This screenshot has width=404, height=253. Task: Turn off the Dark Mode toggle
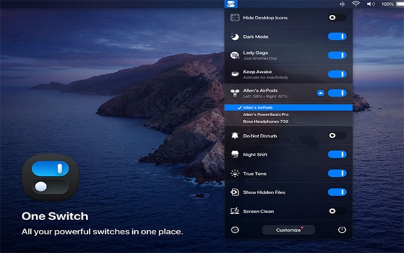point(337,36)
